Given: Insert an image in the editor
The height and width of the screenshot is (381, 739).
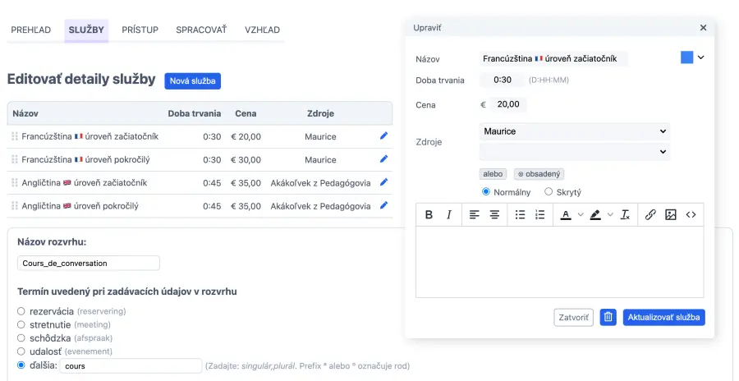Looking at the screenshot, I should 671,214.
